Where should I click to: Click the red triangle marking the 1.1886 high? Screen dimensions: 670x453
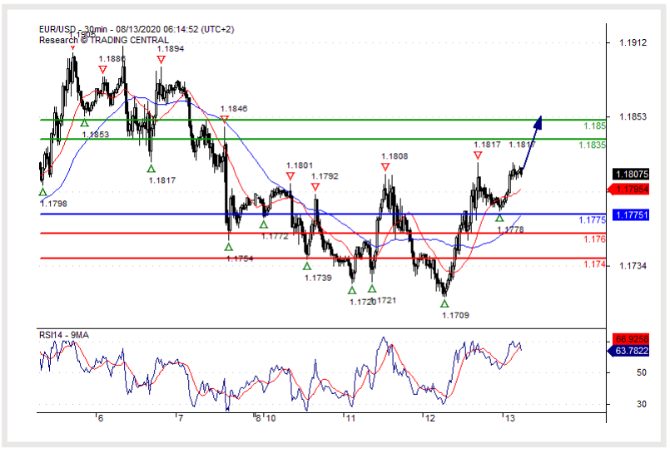(102, 70)
